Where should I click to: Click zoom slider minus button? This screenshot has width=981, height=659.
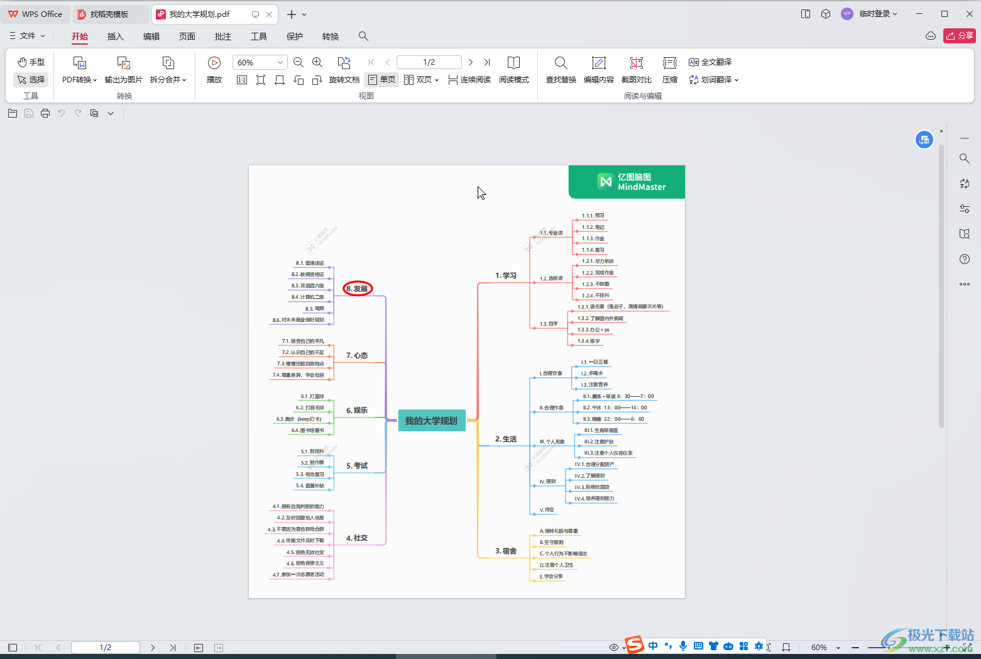click(x=855, y=648)
